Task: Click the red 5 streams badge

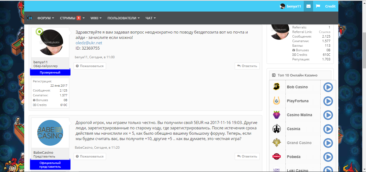Action: [79, 18]
